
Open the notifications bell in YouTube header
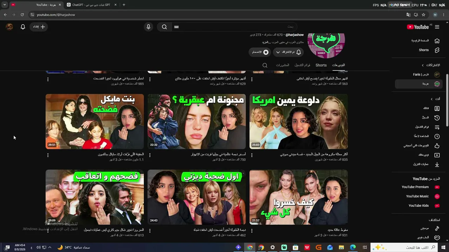point(23,27)
